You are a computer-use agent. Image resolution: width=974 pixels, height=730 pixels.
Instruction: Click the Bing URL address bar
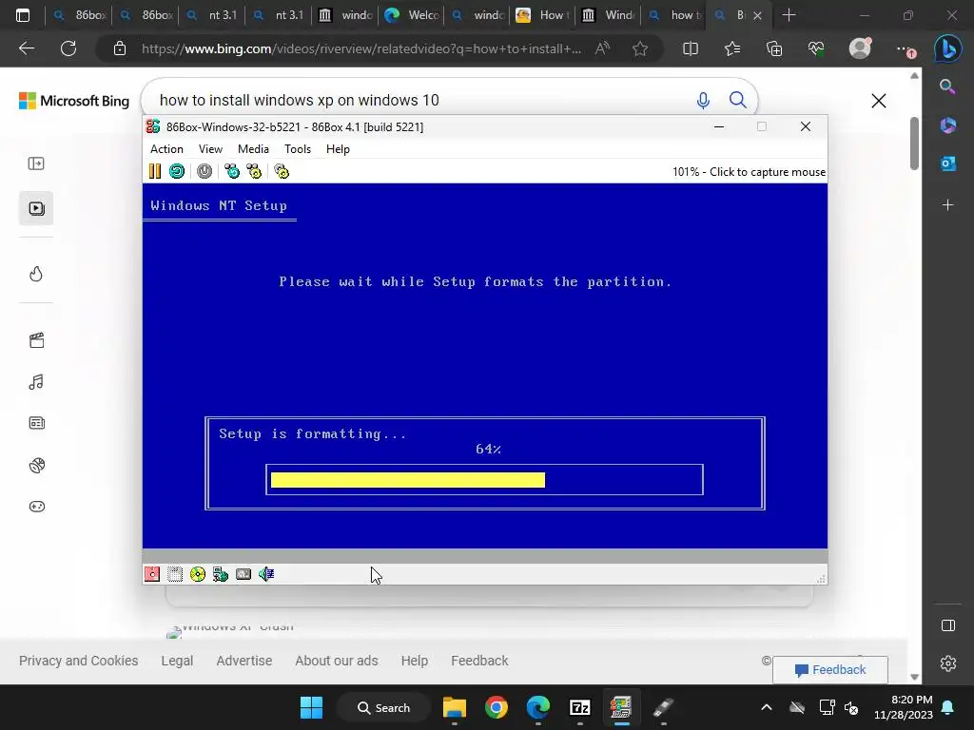click(360, 48)
